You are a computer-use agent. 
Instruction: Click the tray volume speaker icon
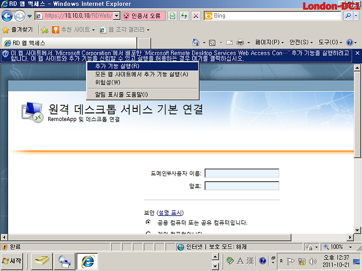pos(312,261)
